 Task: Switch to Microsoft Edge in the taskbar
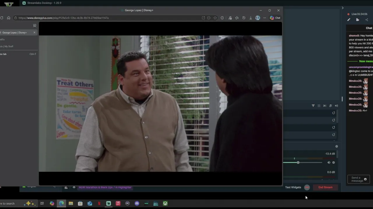pos(61,203)
